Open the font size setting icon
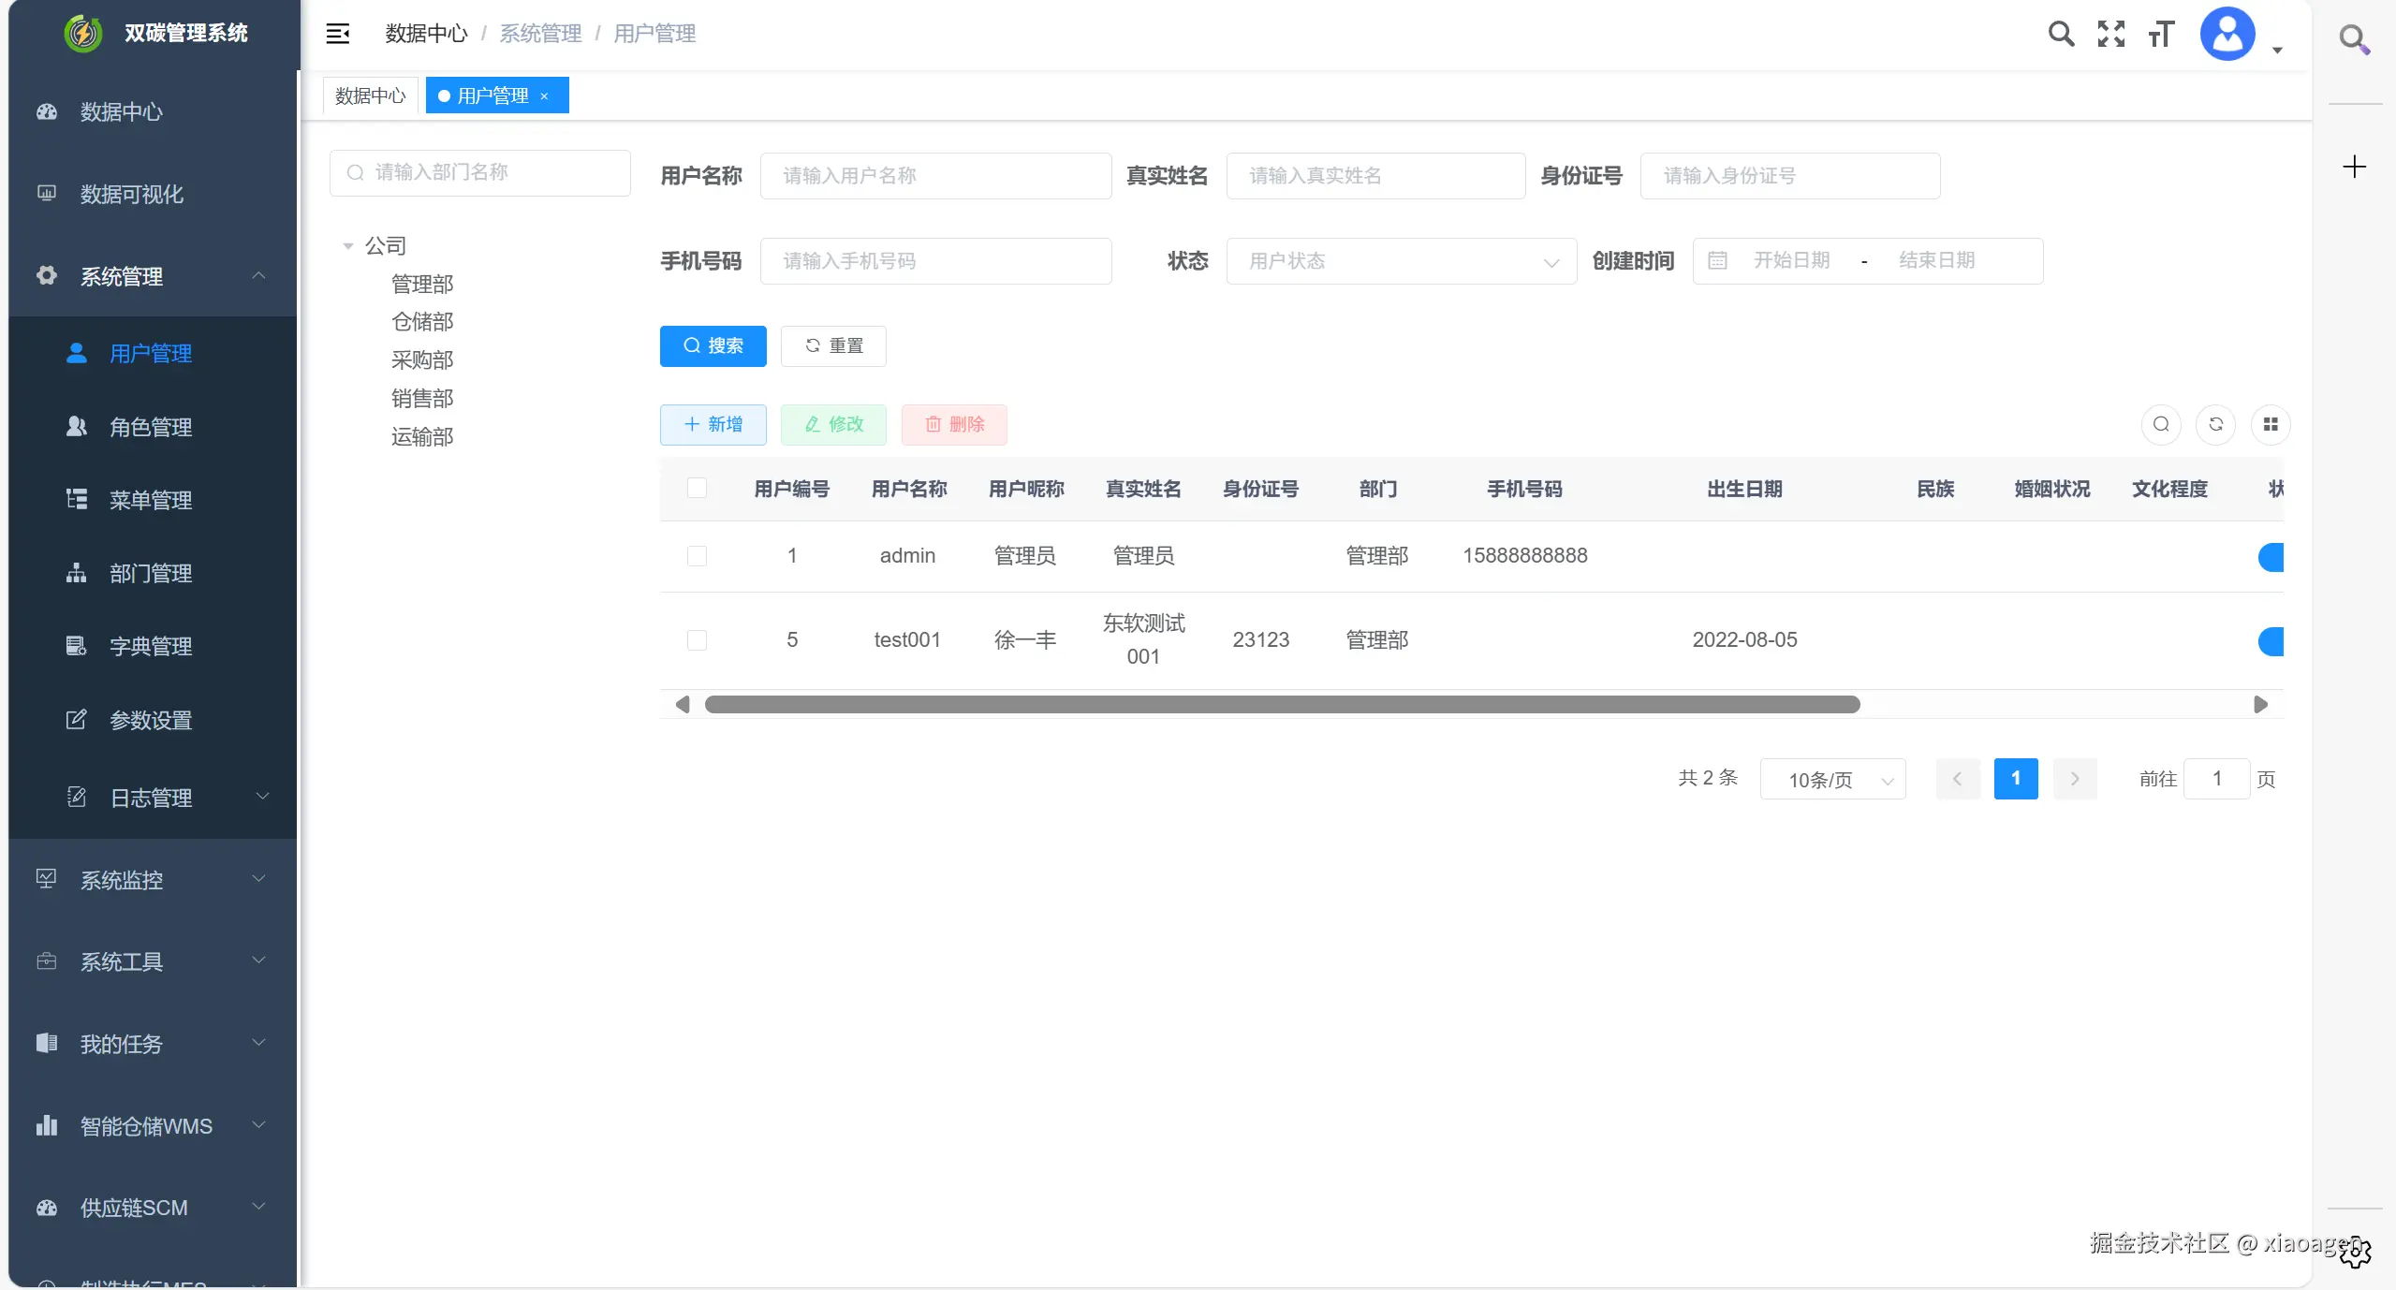Screen dimensions: 2396x1290 coord(2160,35)
